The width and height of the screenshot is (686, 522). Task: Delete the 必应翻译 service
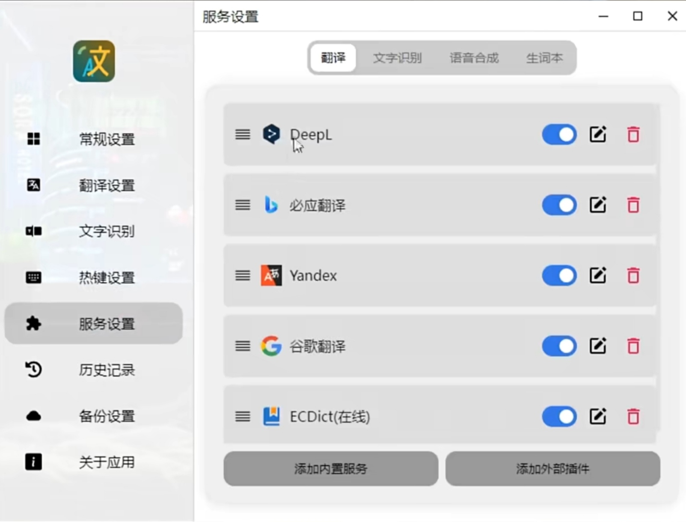coord(633,205)
